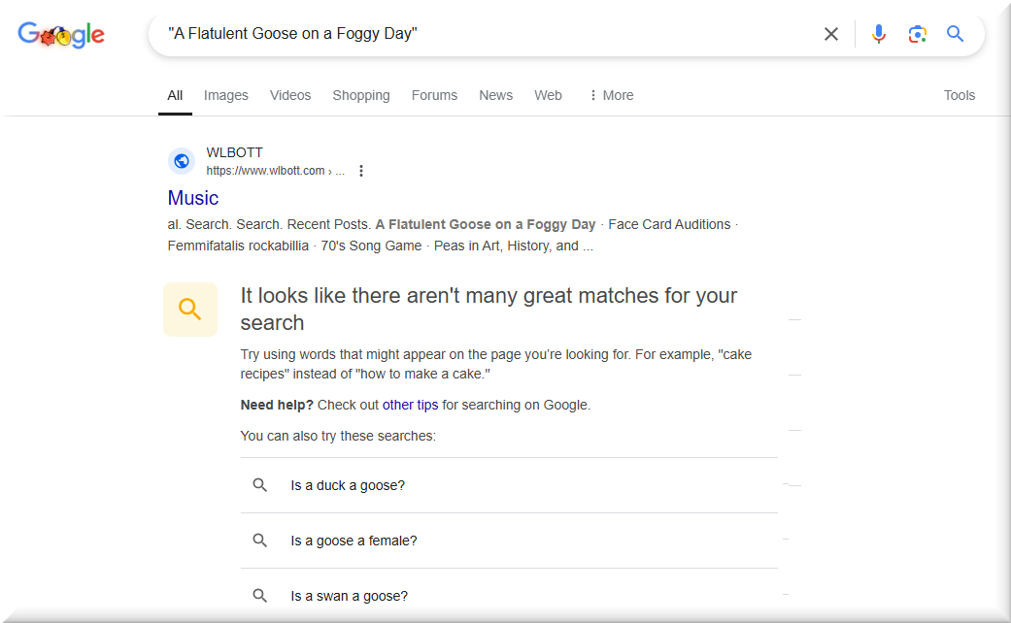Open Google Lens image search
The width and height of the screenshot is (1011, 623).
[918, 34]
